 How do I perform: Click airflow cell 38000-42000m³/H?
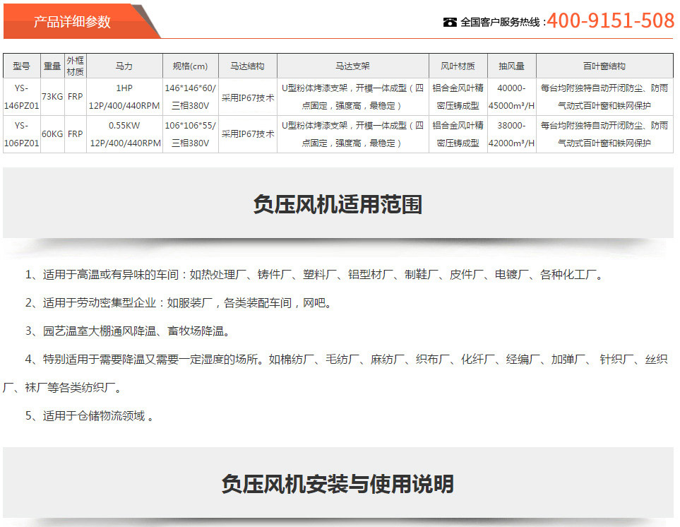(x=512, y=134)
